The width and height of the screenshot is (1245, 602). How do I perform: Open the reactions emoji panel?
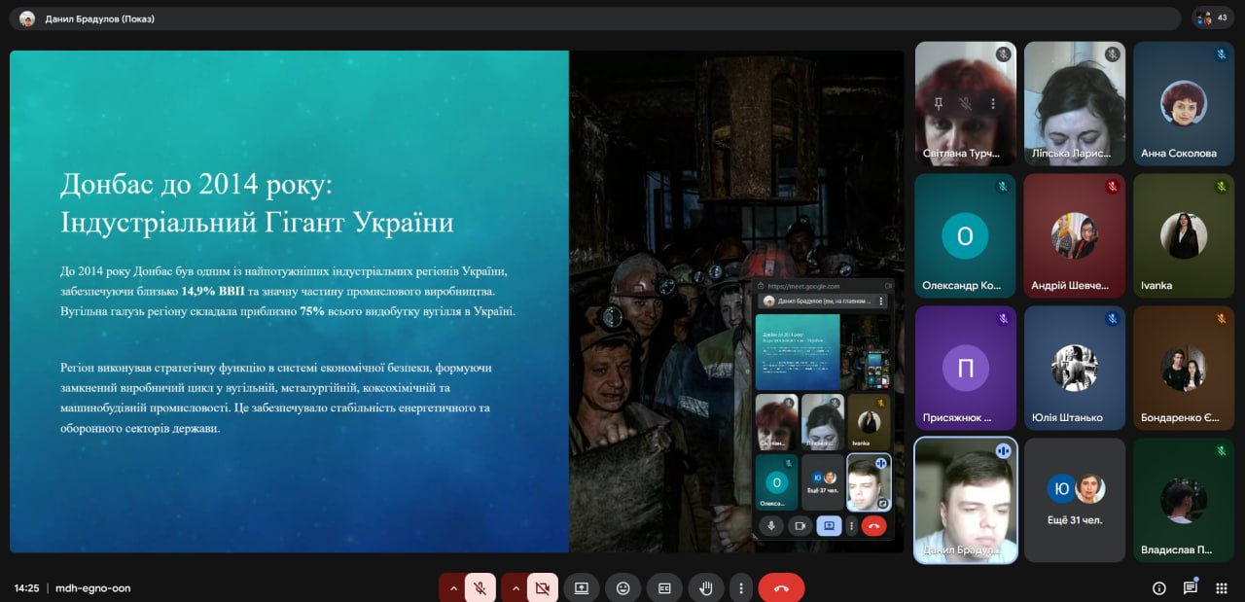click(x=622, y=587)
